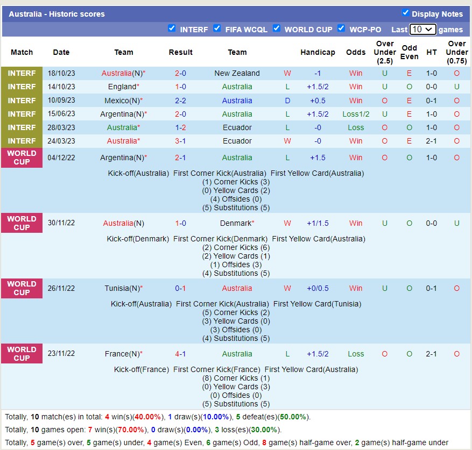The width and height of the screenshot is (472, 450).
Task: Click the Over Under (2.5) column header
Action: point(384,52)
